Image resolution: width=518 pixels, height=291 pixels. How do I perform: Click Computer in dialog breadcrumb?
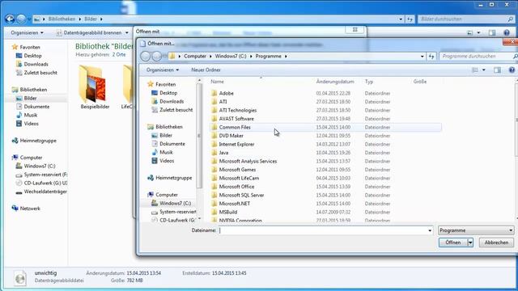click(195, 57)
